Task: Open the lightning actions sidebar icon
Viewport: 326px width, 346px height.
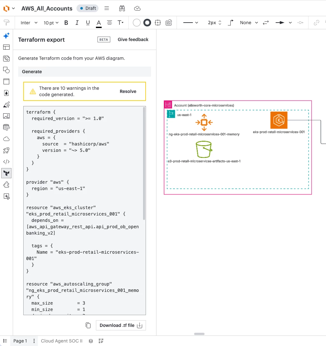Action: click(x=6, y=196)
